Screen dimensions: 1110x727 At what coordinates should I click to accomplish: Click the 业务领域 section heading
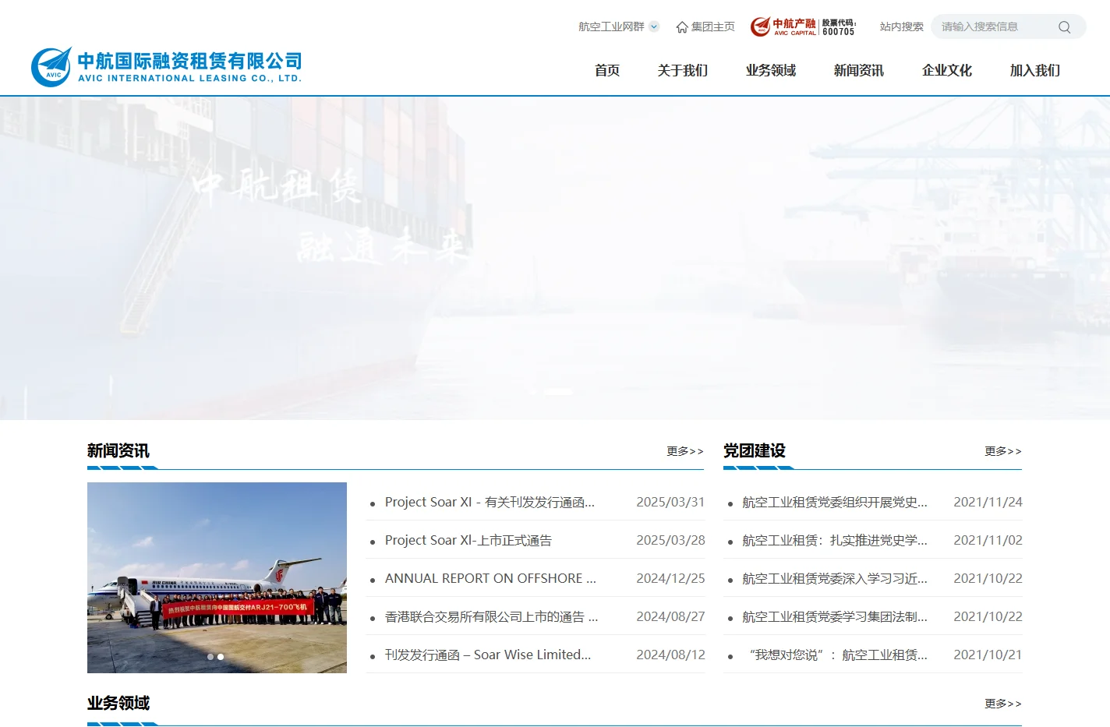[118, 703]
